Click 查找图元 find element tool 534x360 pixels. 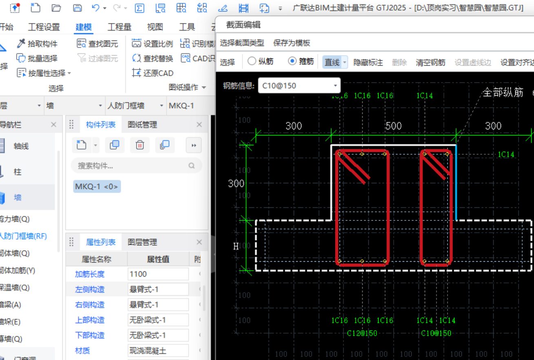coord(97,44)
